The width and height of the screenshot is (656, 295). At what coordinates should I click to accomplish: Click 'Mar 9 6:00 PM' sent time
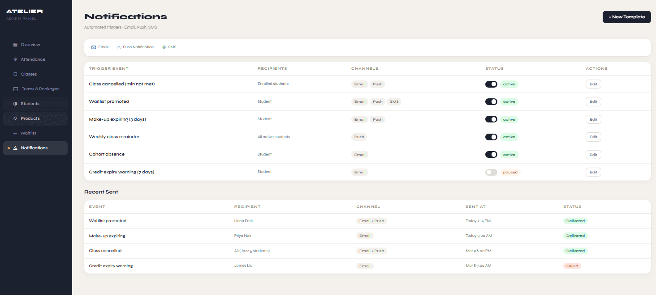[x=479, y=251]
